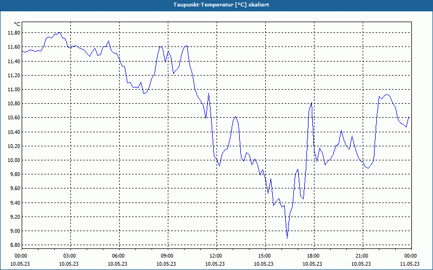Click the 03:00 time axis label
Screen dimensions: 433x270
(71, 256)
